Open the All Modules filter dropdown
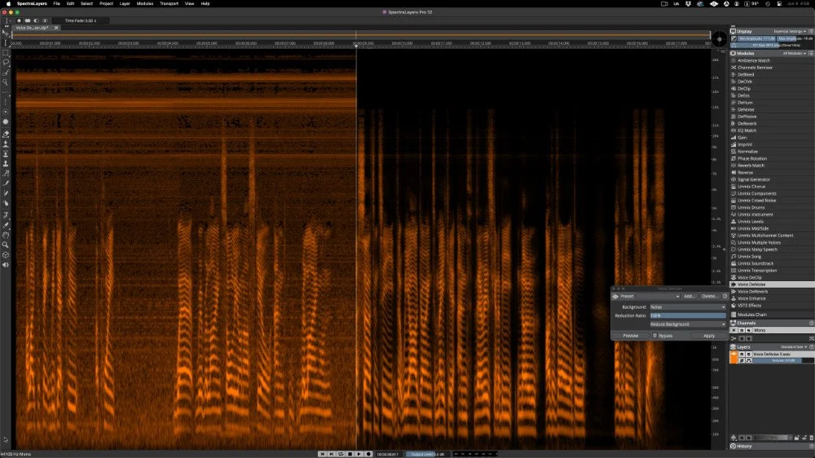The height and width of the screenshot is (458, 815). (795, 54)
